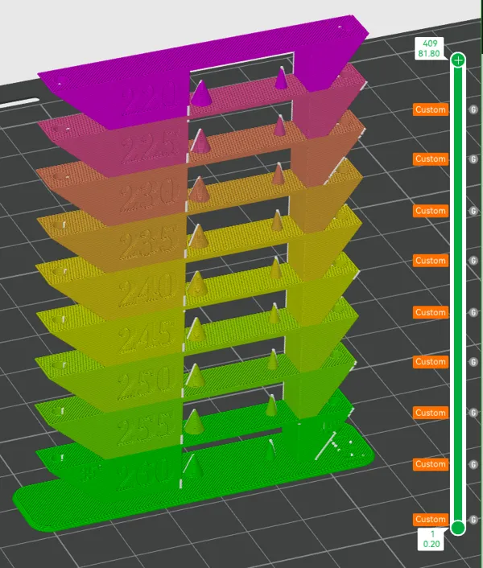Select the lowest Custom g-code tag
Screen dimensions: 483x568
point(431,519)
